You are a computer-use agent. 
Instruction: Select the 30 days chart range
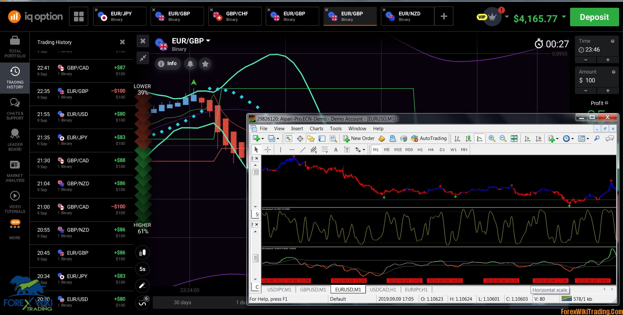(182, 302)
